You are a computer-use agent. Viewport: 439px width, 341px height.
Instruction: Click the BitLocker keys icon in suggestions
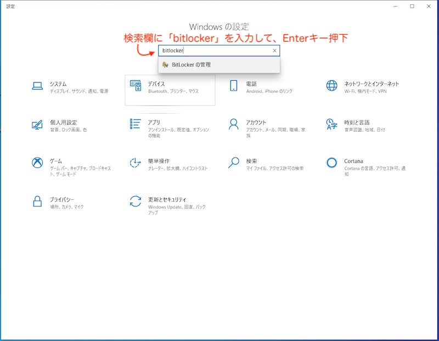pyautogui.click(x=165, y=65)
